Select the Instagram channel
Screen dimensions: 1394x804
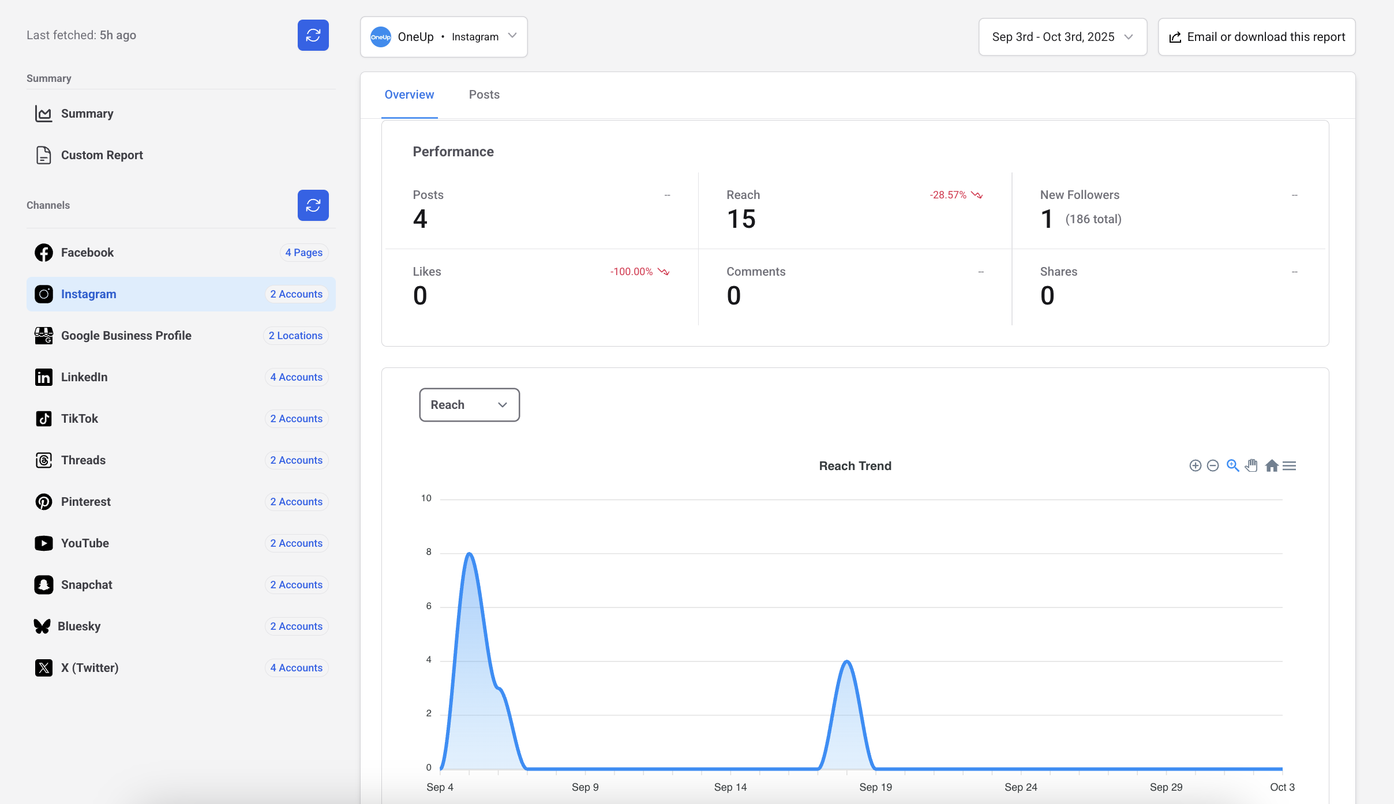(89, 294)
